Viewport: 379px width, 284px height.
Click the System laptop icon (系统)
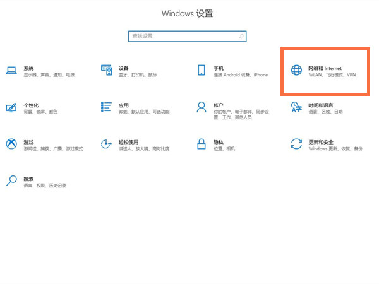(x=11, y=71)
